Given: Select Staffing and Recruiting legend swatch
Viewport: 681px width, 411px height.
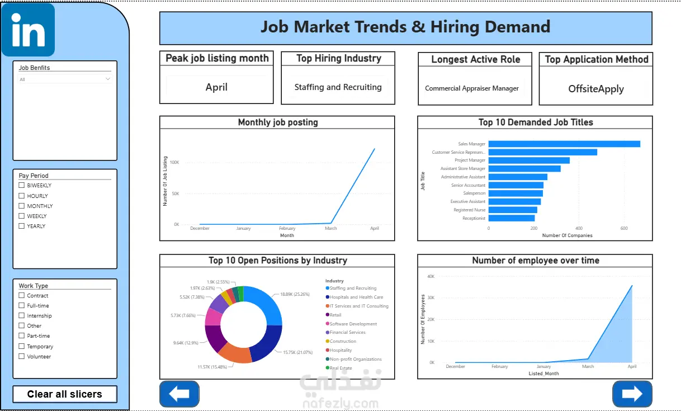Looking at the screenshot, I should pos(327,288).
